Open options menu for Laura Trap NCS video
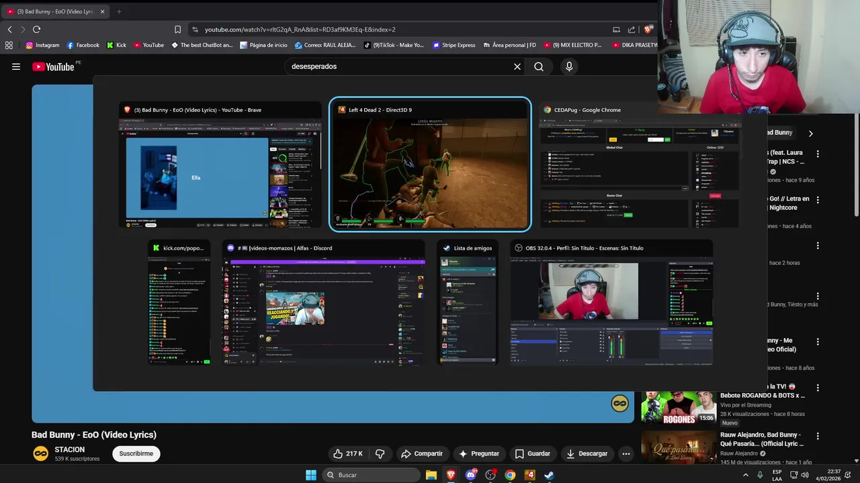Viewport: 860px width, 483px height. coord(818,154)
